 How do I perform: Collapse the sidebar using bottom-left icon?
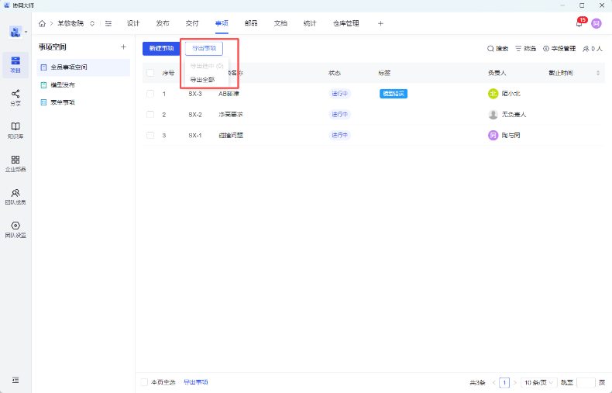click(x=15, y=380)
